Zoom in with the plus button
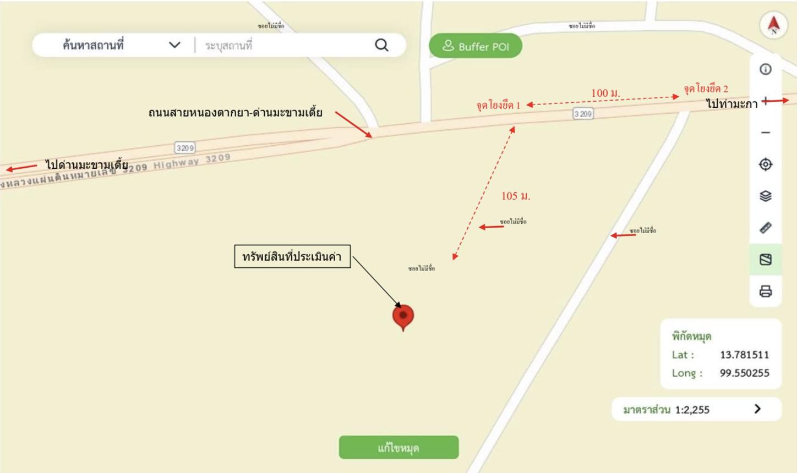The image size is (797, 473). [x=766, y=100]
